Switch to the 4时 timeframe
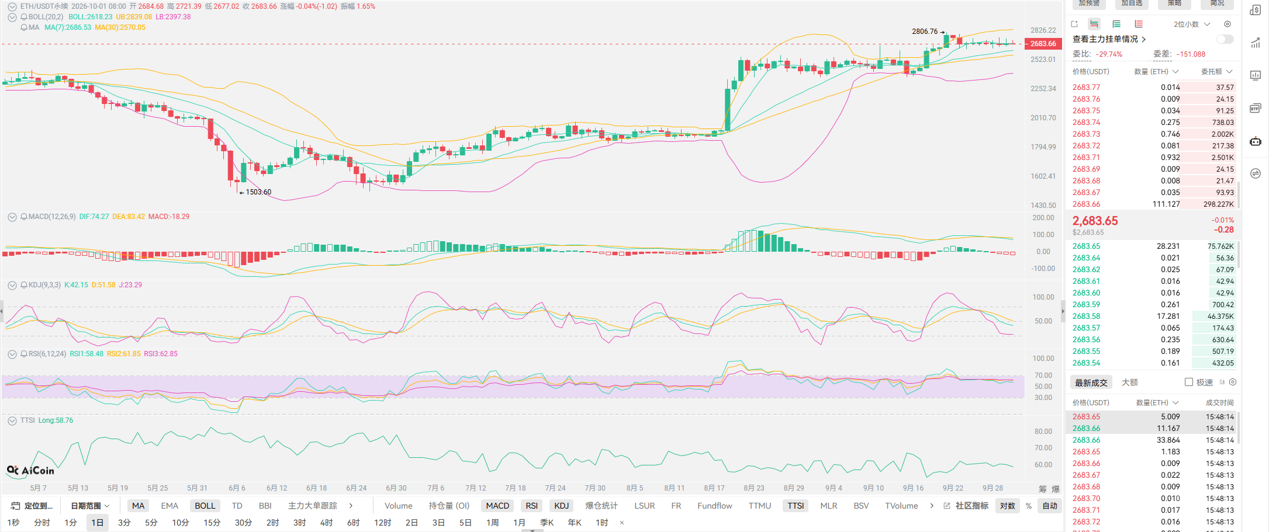This screenshot has width=1269, height=532. [326, 523]
